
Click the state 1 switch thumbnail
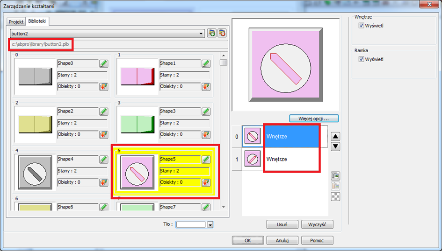pyautogui.click(x=252, y=160)
